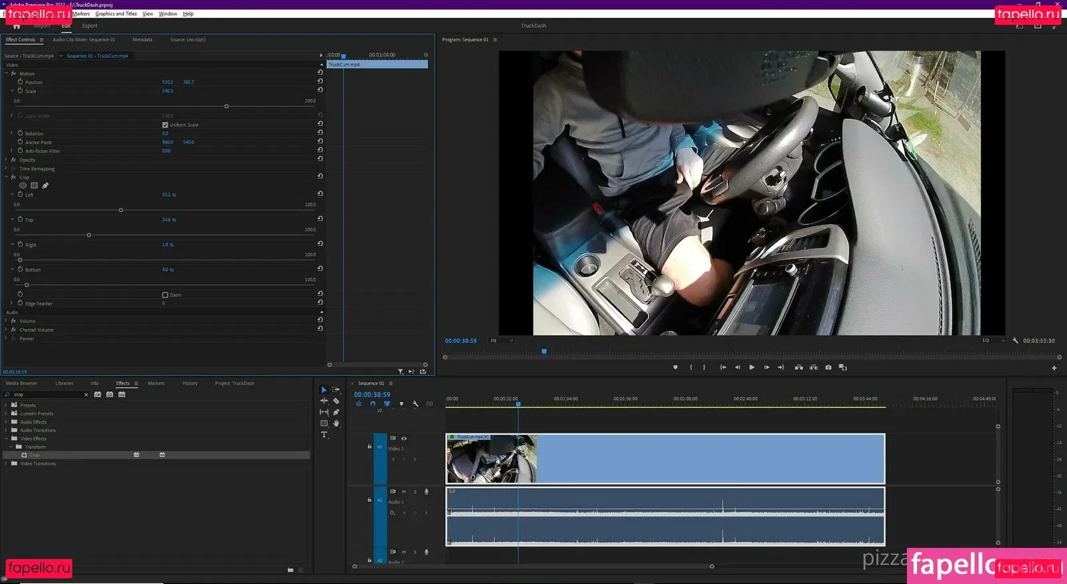Image resolution: width=1067 pixels, height=584 pixels.
Task: Toggle Video 1 track output eye
Action: (x=403, y=439)
